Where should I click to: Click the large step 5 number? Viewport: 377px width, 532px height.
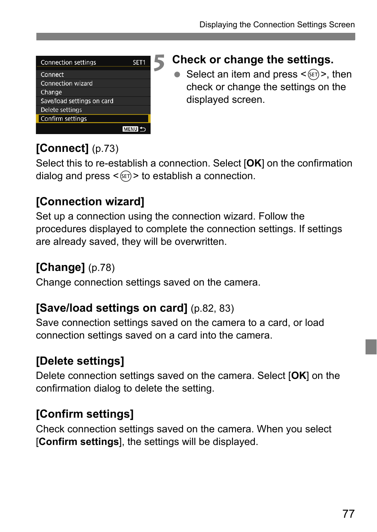159,63
